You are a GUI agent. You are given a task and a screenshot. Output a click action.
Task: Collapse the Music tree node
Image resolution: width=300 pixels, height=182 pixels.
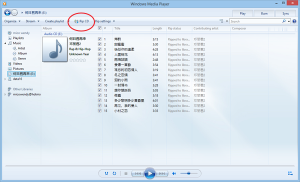point(5,43)
